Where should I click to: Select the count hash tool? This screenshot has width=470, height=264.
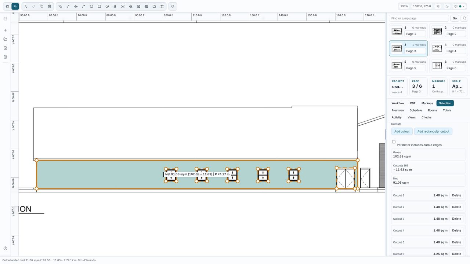(x=115, y=6)
